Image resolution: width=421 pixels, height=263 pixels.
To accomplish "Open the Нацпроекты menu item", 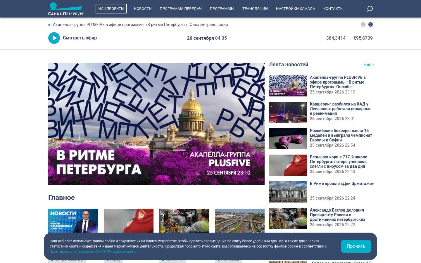I will (x=111, y=9).
